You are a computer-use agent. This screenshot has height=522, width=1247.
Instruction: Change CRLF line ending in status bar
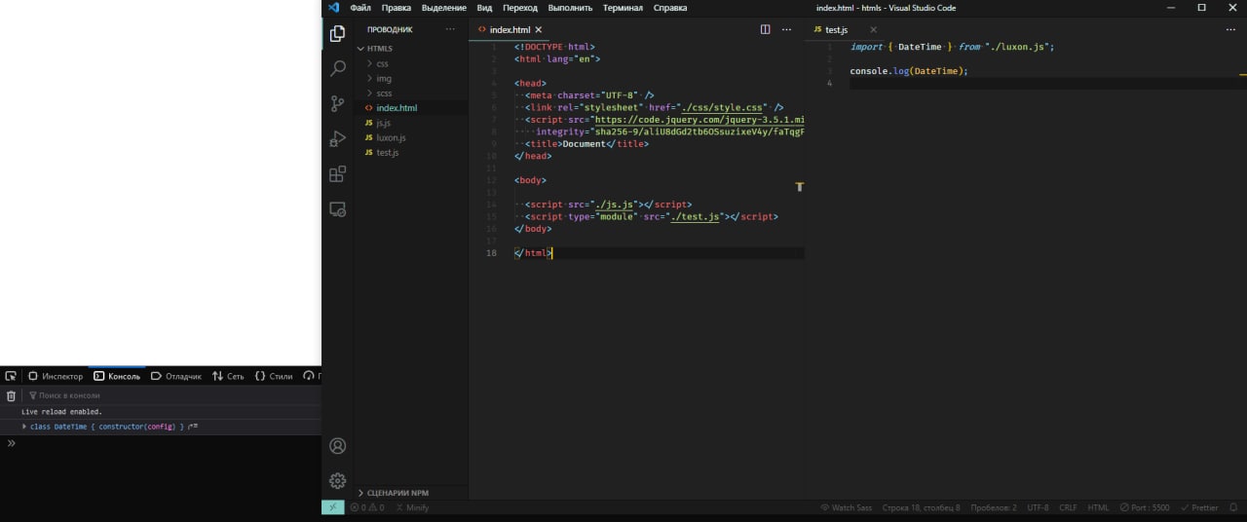[x=1068, y=507]
